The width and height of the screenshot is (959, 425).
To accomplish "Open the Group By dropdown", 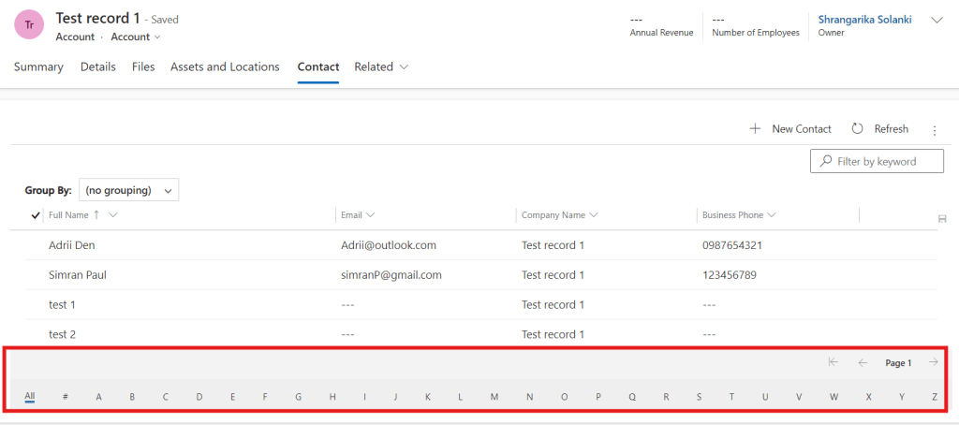I will (x=129, y=190).
